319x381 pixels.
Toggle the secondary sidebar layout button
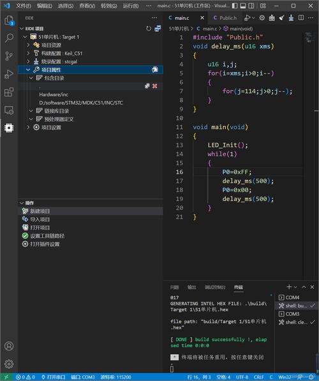pos(251,6)
